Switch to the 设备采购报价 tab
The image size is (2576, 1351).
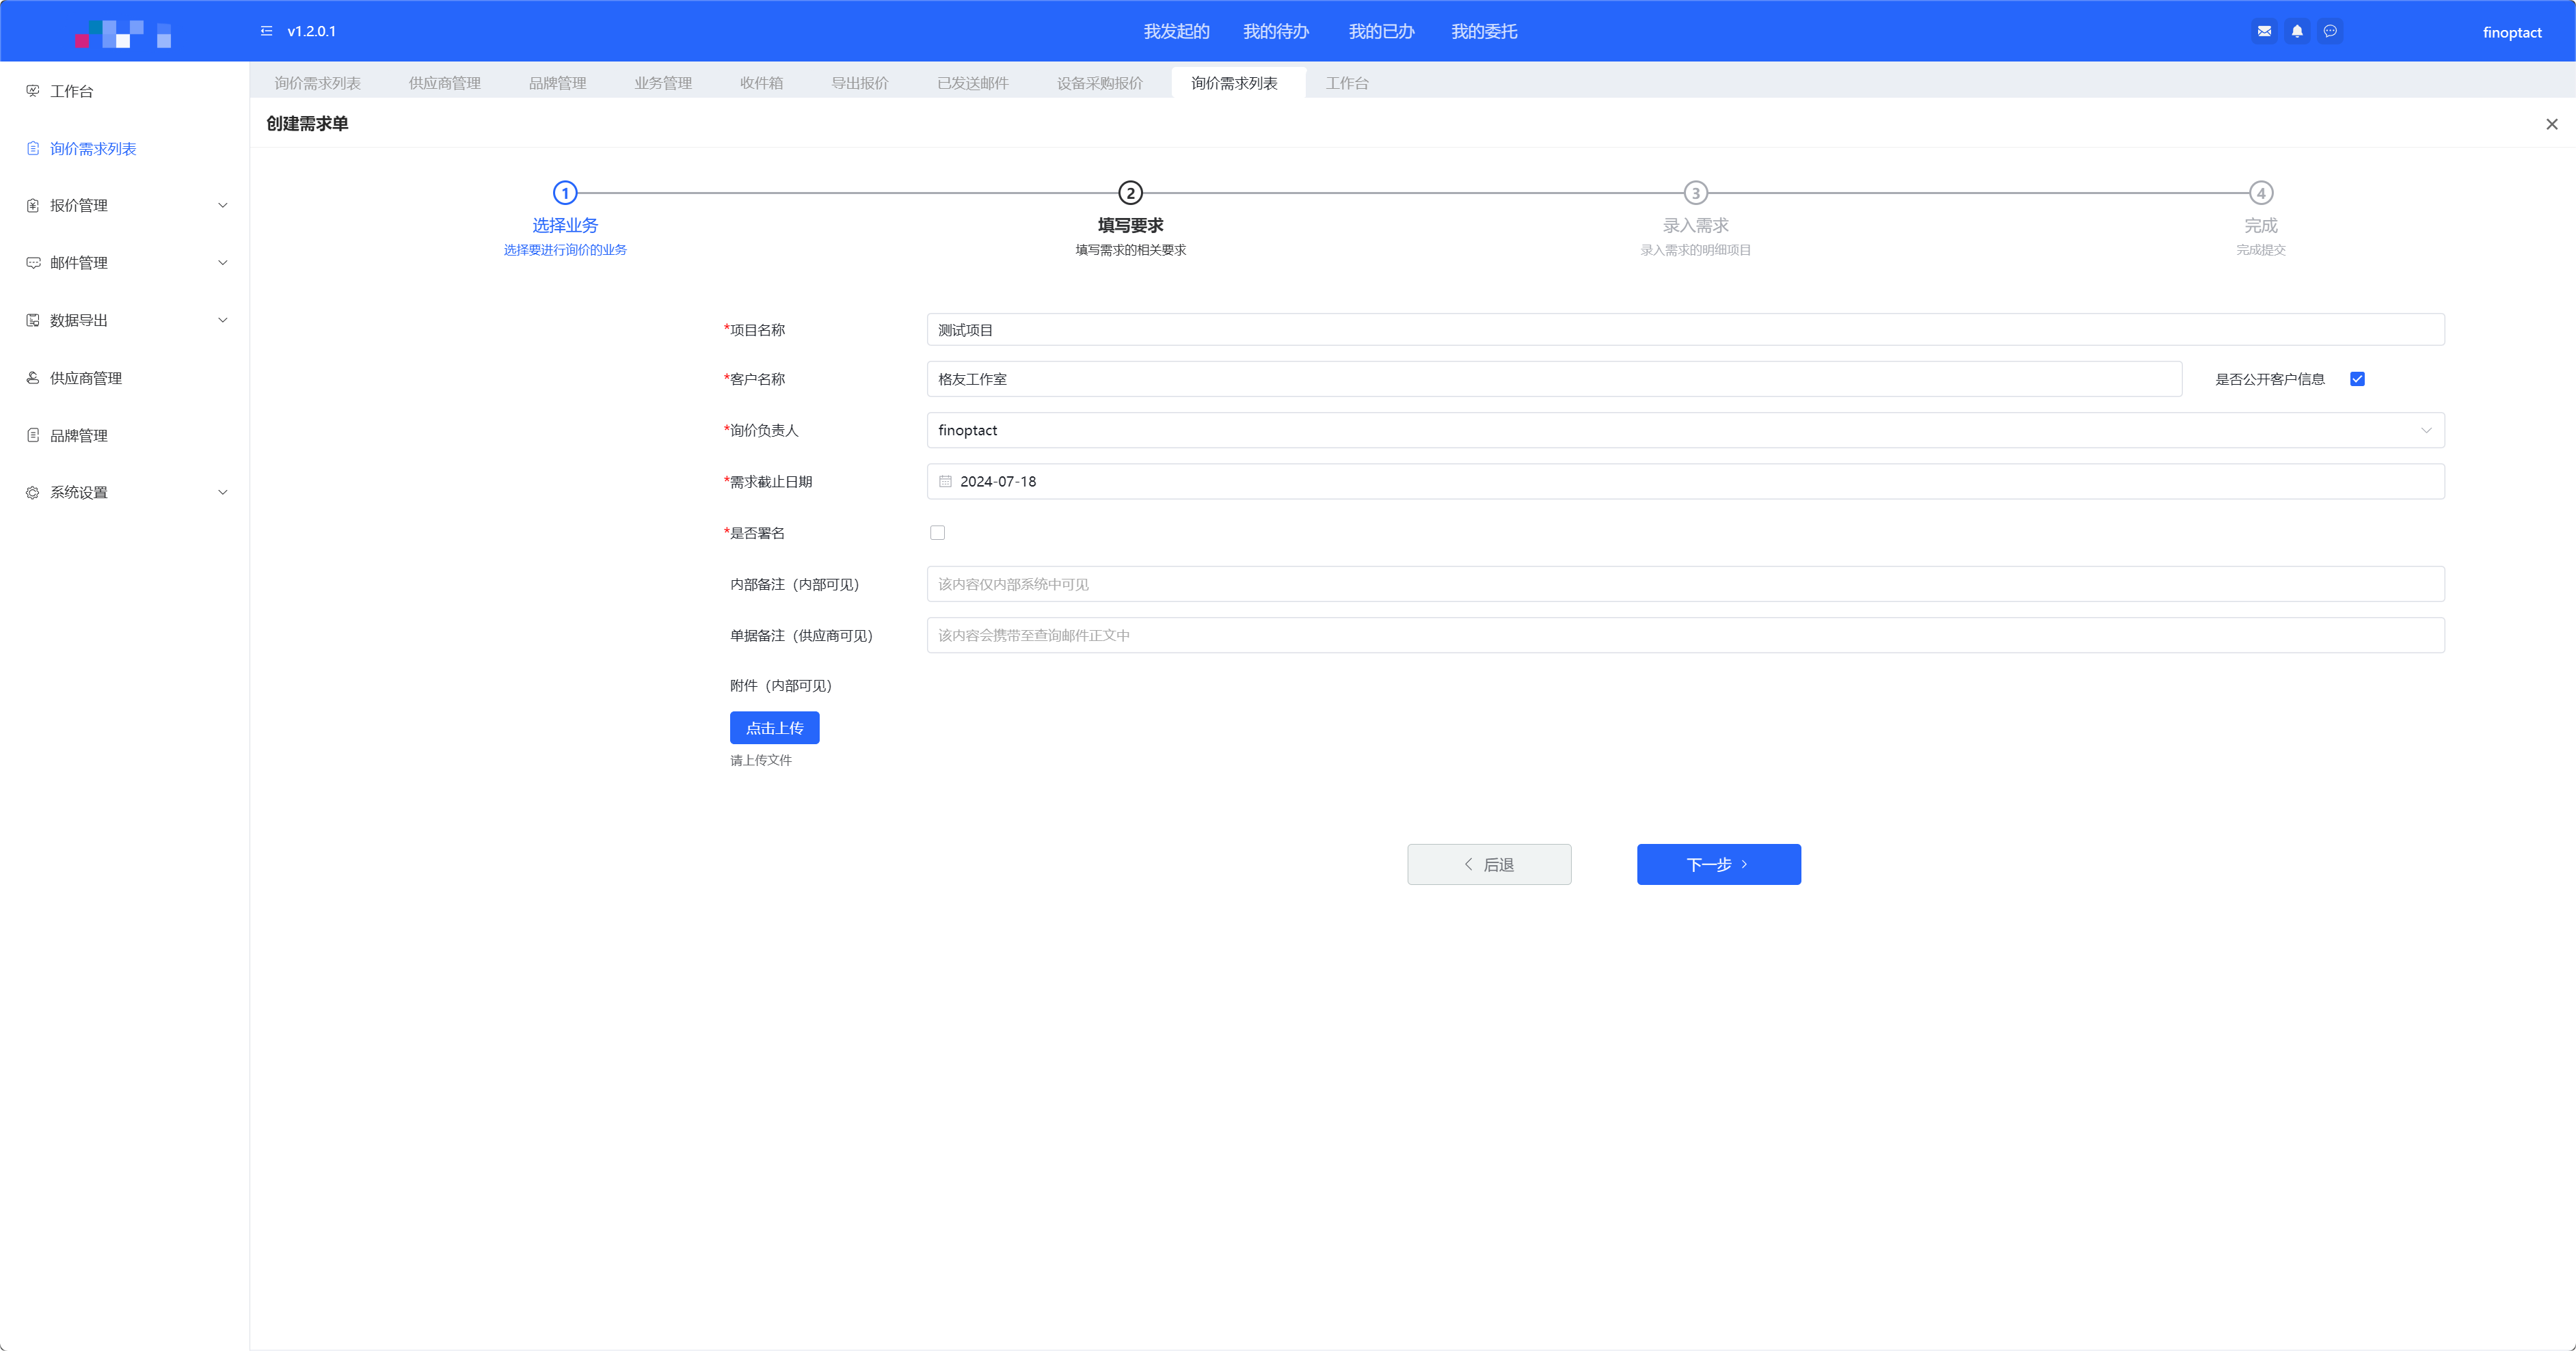pos(1099,83)
